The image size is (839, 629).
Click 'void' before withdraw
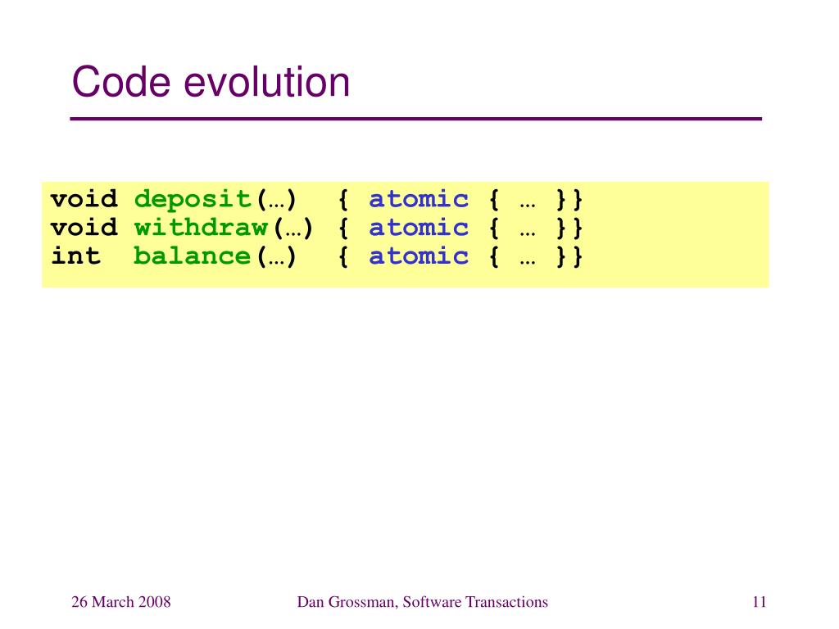click(84, 228)
